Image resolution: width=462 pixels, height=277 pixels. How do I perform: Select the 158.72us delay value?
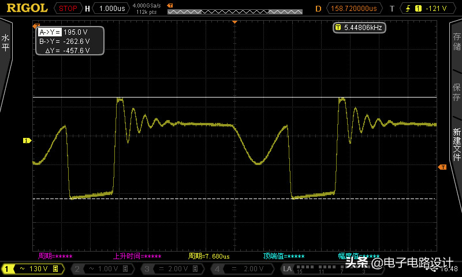353,9
